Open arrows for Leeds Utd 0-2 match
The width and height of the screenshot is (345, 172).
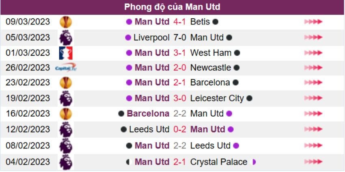coord(313,130)
